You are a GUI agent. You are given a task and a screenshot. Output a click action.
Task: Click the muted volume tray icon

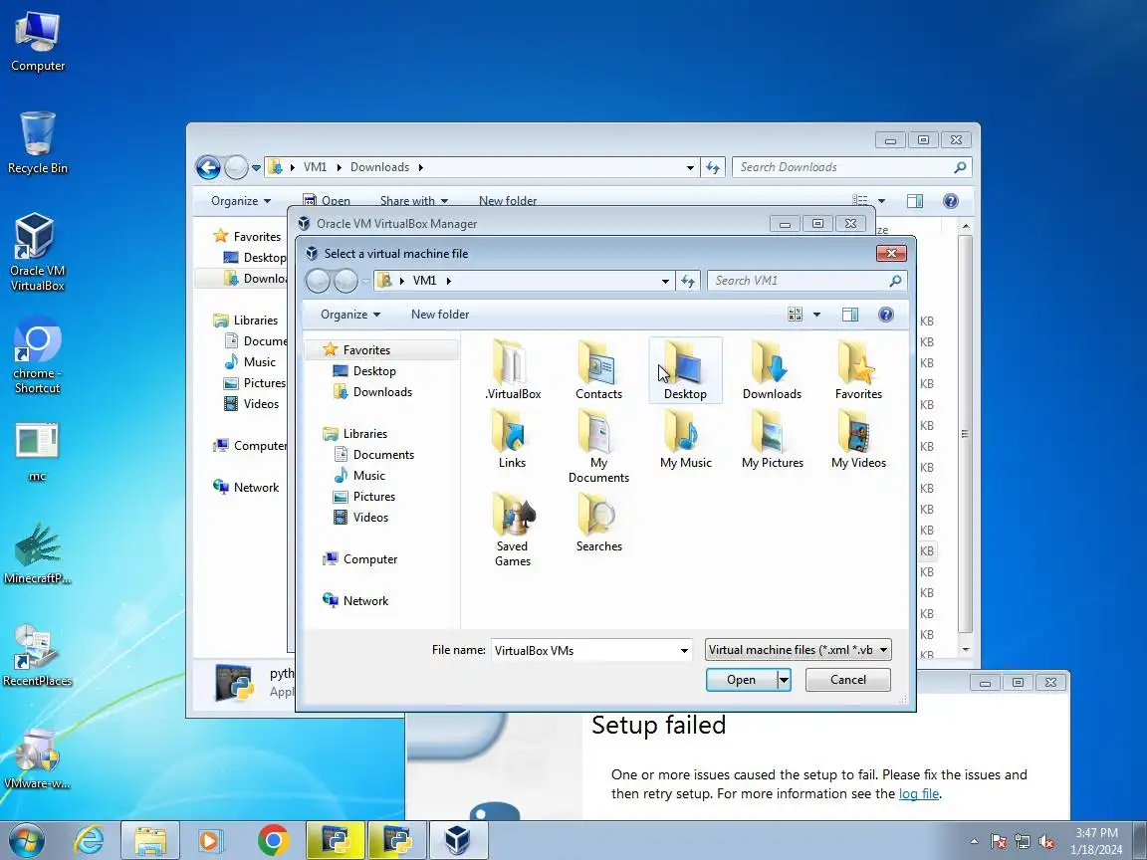(1046, 842)
